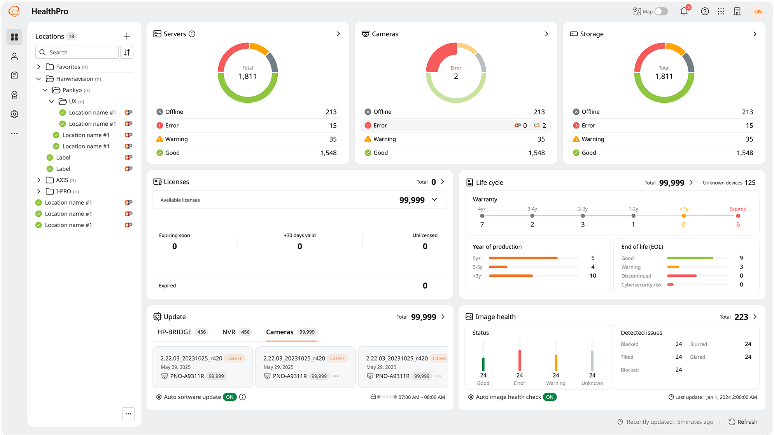This screenshot has width=774, height=435.
Task: Open the users page from the sidebar
Action: point(14,56)
